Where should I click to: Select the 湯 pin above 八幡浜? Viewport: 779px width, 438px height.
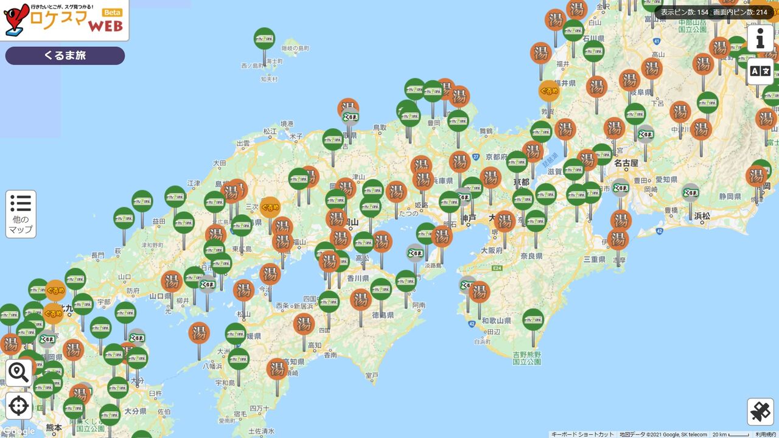pos(198,333)
